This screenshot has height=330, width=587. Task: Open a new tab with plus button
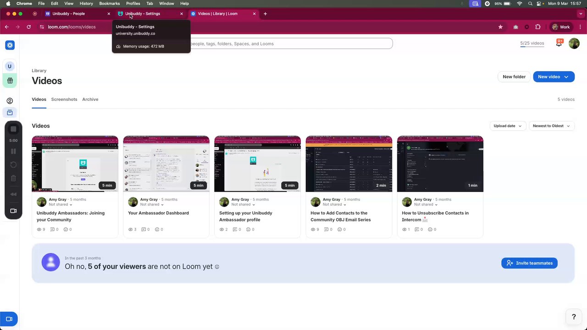tap(265, 14)
